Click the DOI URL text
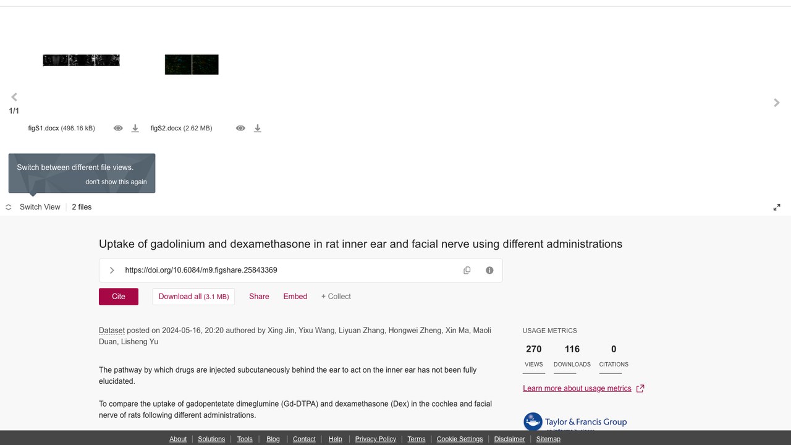Screen dimensions: 791x445 pyautogui.click(x=201, y=270)
